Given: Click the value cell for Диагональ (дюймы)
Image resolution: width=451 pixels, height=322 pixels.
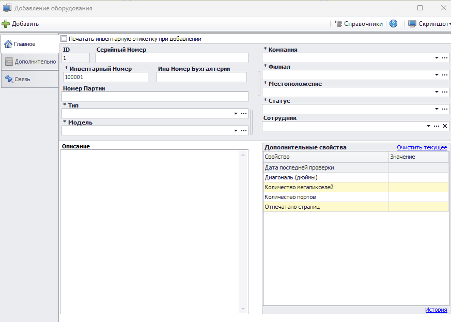Looking at the screenshot, I should (419, 177).
